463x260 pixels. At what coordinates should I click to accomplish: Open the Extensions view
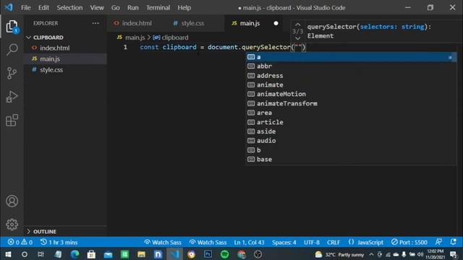tap(12, 120)
